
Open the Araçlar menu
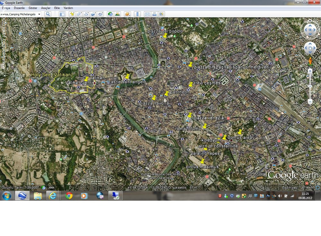point(46,8)
